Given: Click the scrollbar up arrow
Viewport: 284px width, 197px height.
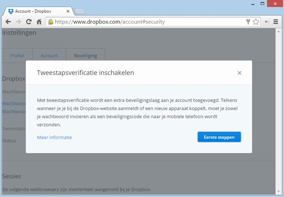Looking at the screenshot, I should click(x=279, y=32).
